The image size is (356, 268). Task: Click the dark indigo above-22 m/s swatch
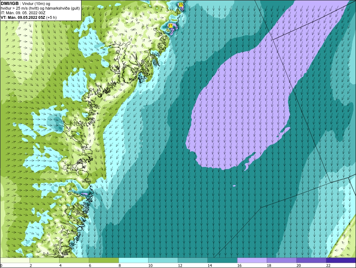pos(341,260)
